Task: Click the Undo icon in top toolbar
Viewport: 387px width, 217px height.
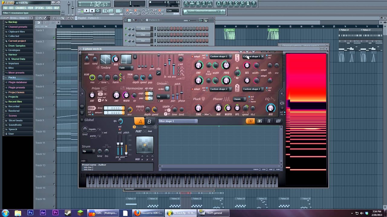Action: [x=219, y=4]
